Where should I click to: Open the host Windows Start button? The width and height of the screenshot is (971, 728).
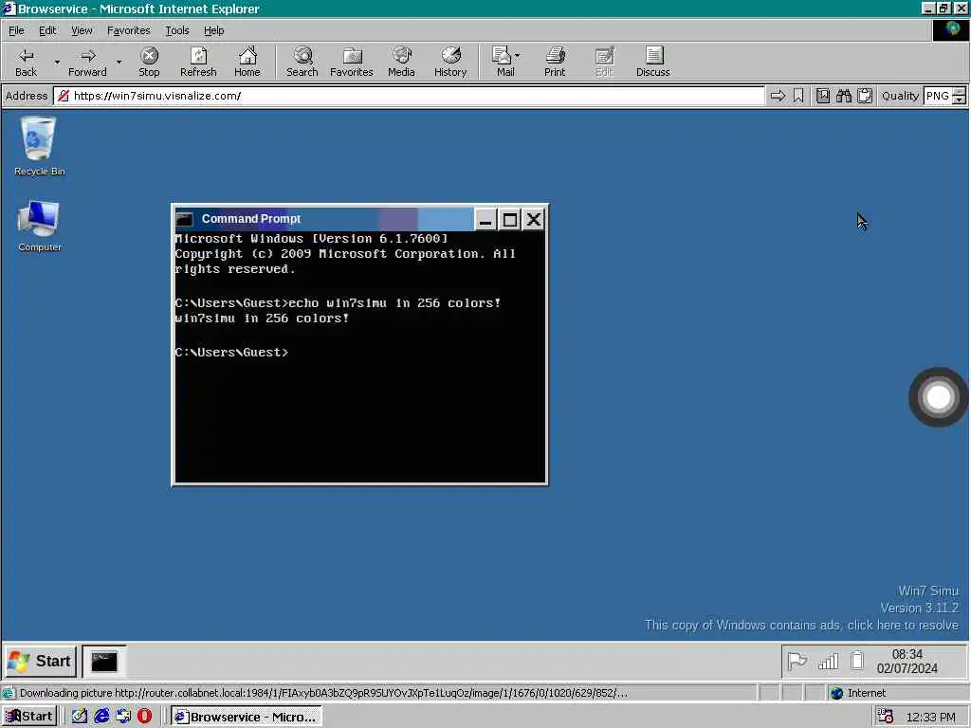click(x=29, y=717)
